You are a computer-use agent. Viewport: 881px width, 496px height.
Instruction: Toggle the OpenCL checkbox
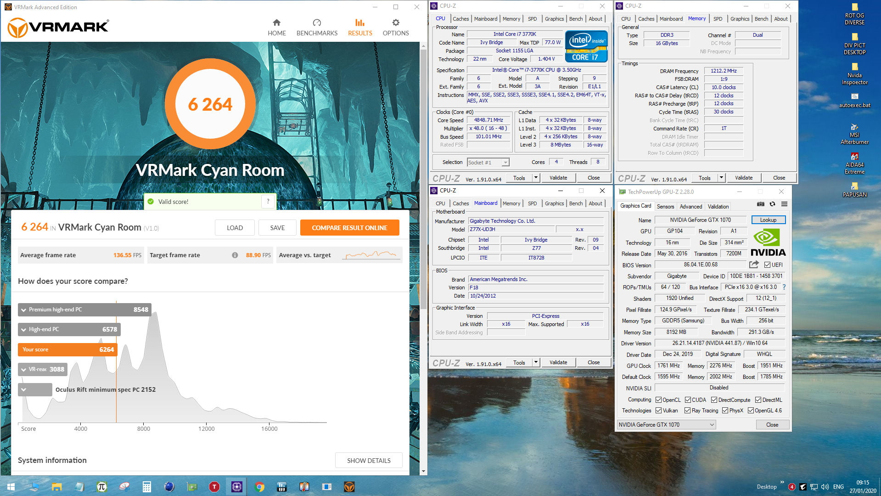point(658,400)
